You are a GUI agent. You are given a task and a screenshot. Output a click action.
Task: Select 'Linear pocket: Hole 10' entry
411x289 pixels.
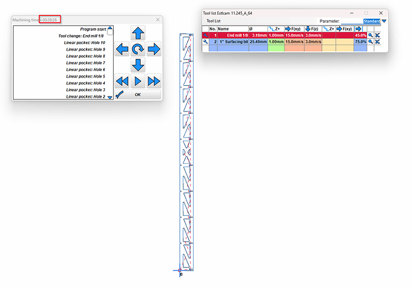85,42
